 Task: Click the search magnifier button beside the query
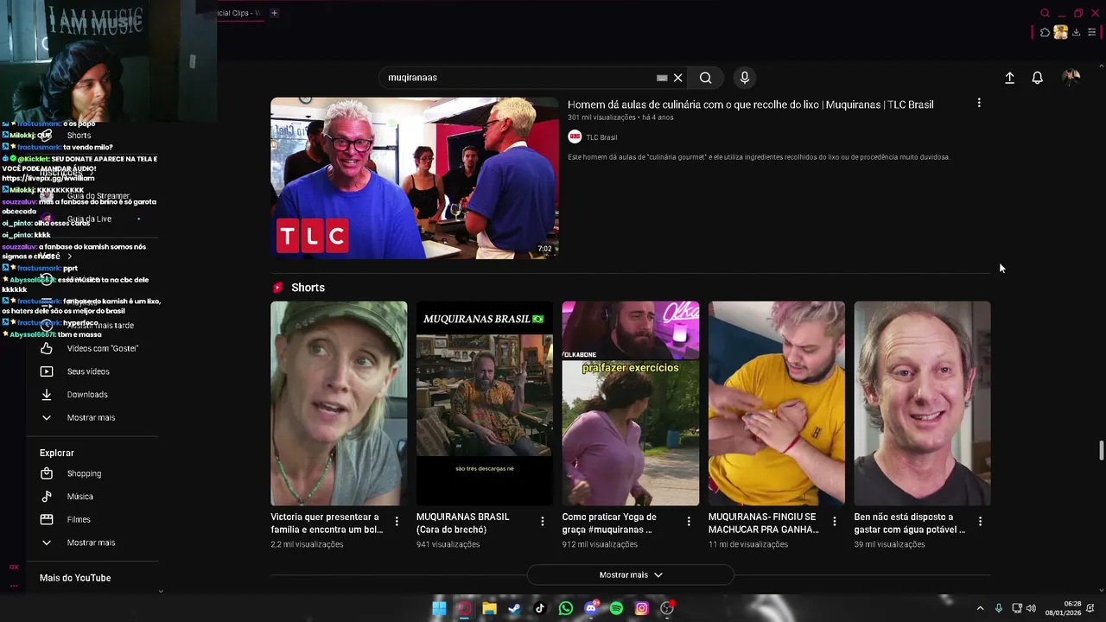(705, 78)
